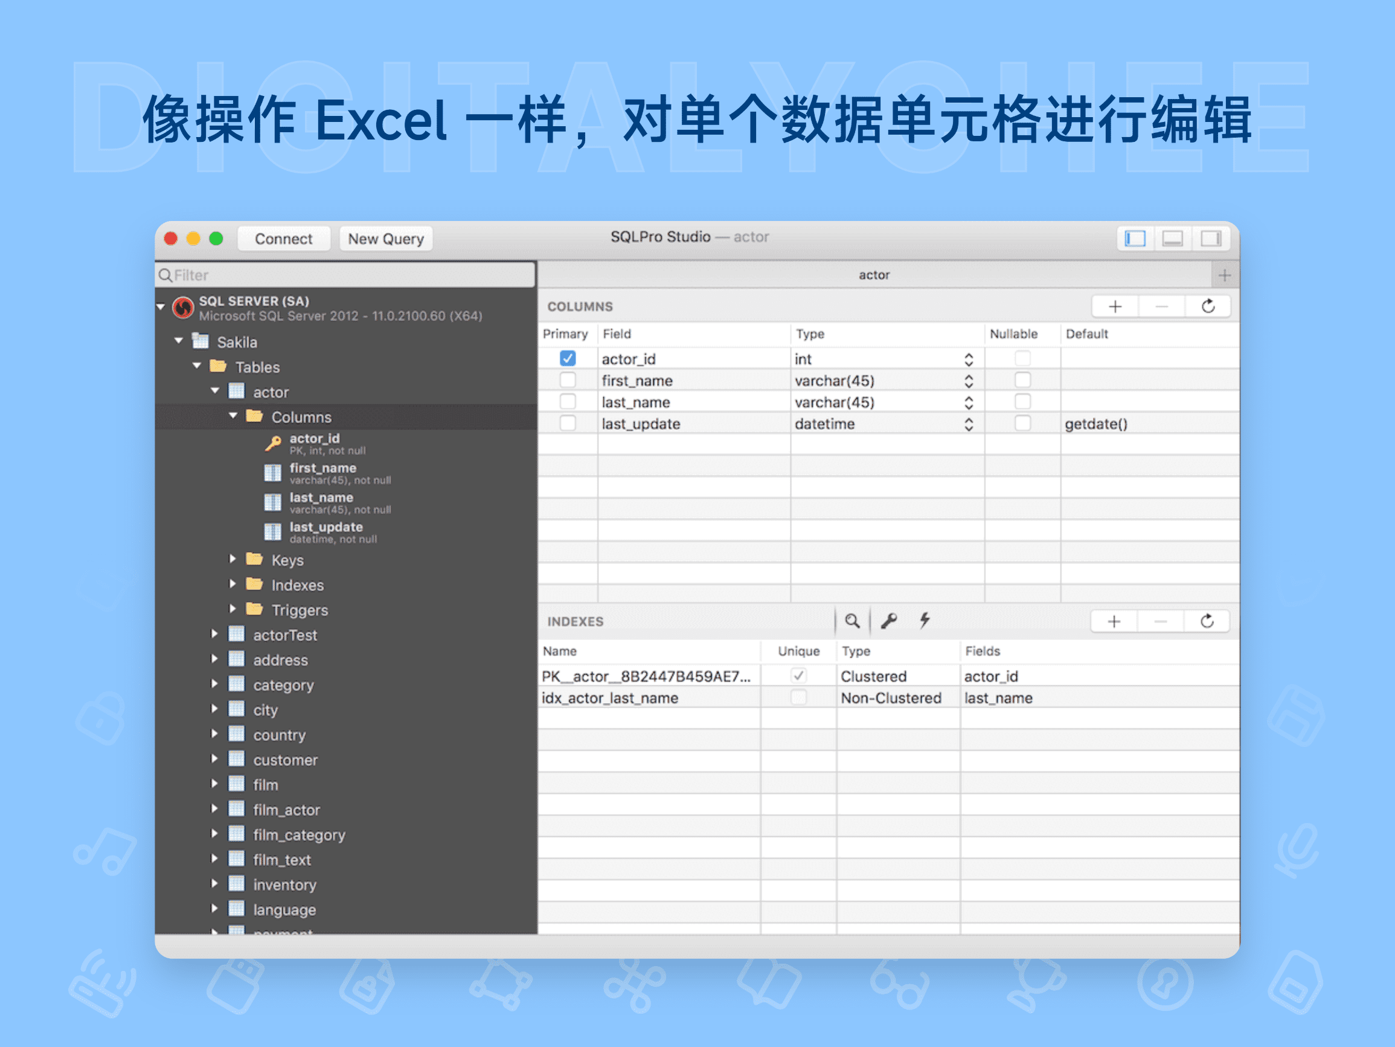Image resolution: width=1395 pixels, height=1047 pixels.
Task: Uncheck the Primary checkbox for actor_id
Action: pyautogui.click(x=568, y=357)
